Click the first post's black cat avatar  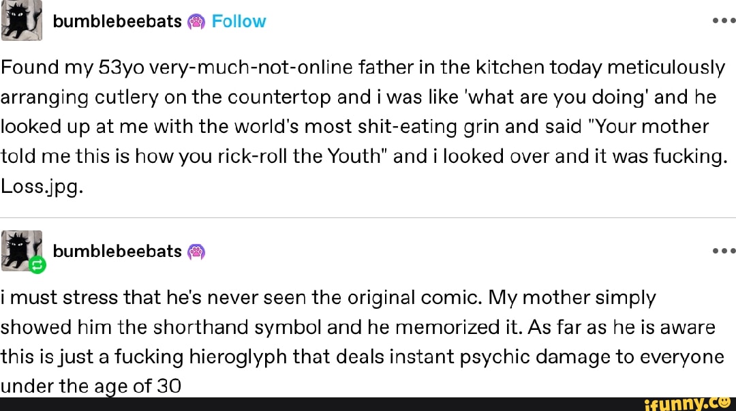tap(22, 21)
